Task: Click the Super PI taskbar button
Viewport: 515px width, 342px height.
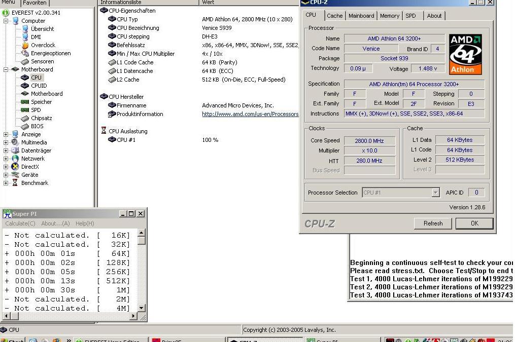Action: [x=342, y=340]
